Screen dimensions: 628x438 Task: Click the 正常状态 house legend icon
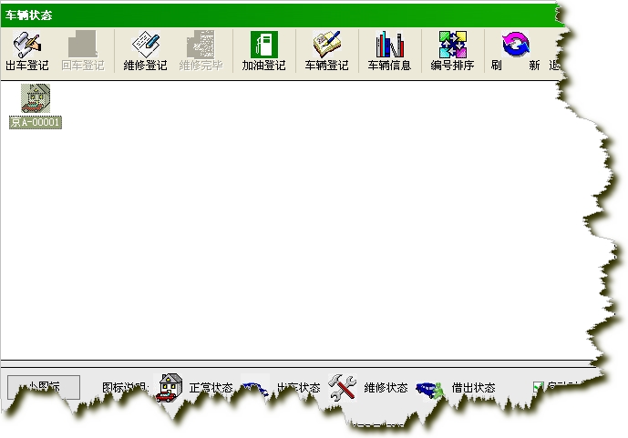(x=170, y=387)
